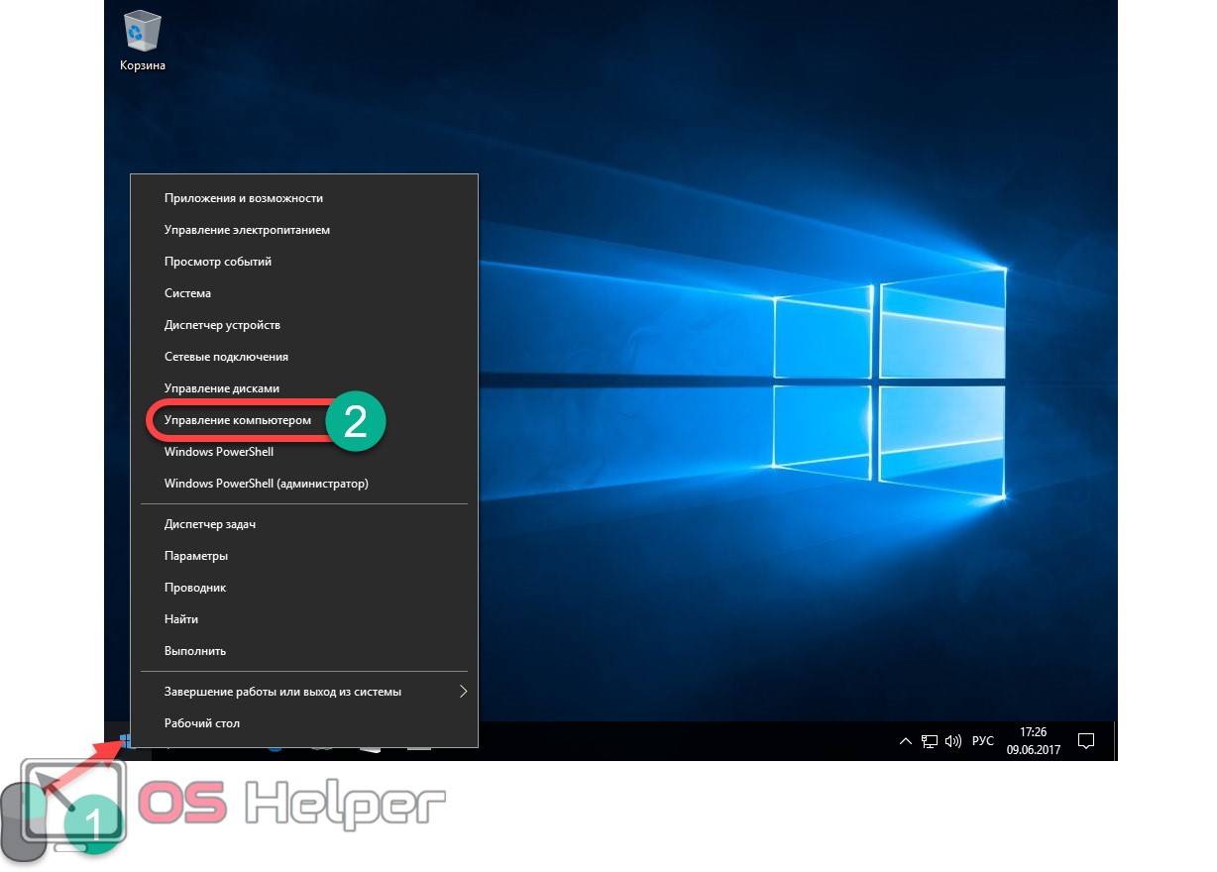
Task: Open Параметры settings entry
Action: (x=305, y=556)
